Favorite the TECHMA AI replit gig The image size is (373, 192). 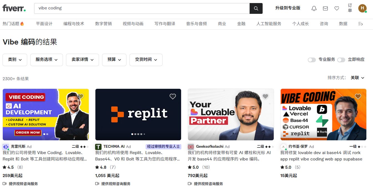tap(173, 96)
